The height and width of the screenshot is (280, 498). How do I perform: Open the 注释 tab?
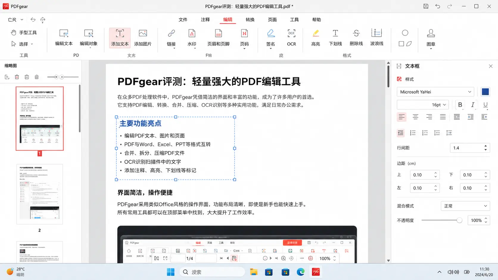(205, 20)
